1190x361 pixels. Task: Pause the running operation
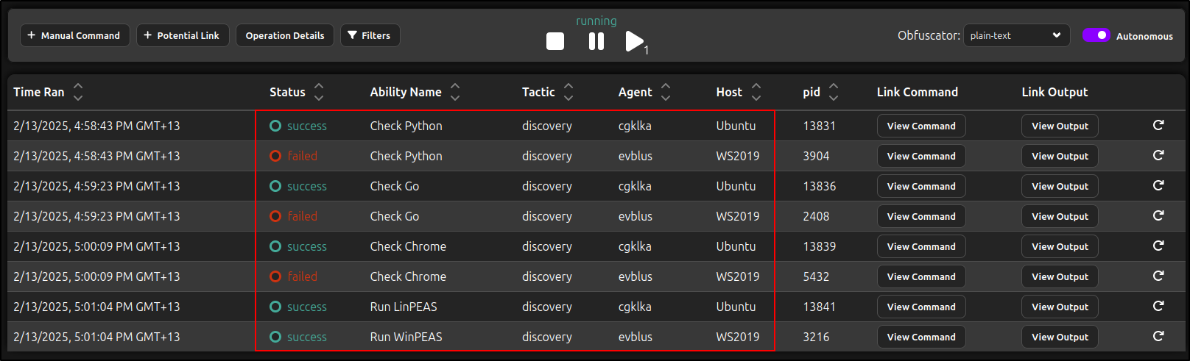click(x=596, y=41)
